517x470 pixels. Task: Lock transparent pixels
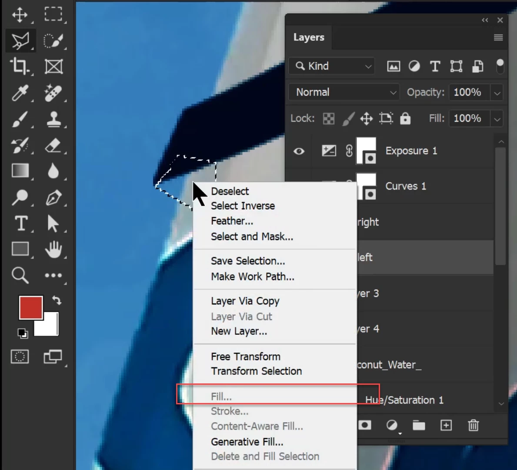(x=328, y=119)
